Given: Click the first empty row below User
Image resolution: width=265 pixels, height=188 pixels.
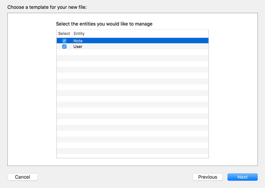Looking at the screenshot, I should point(132,52).
